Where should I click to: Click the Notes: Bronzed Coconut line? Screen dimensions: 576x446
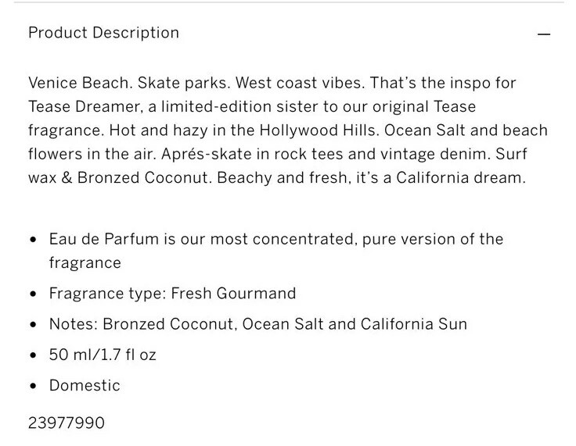click(x=258, y=324)
